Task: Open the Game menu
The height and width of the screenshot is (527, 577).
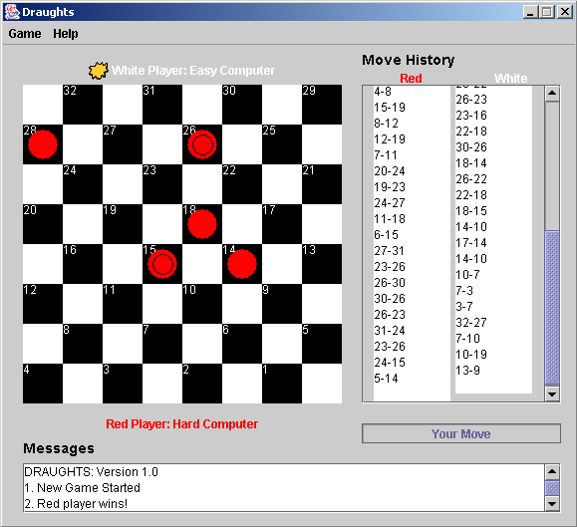Action: point(25,34)
